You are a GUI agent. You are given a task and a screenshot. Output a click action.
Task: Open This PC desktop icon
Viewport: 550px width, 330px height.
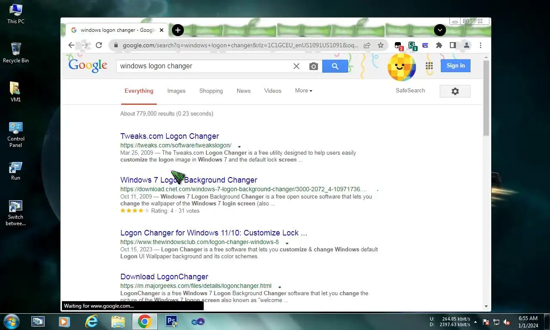point(16,14)
